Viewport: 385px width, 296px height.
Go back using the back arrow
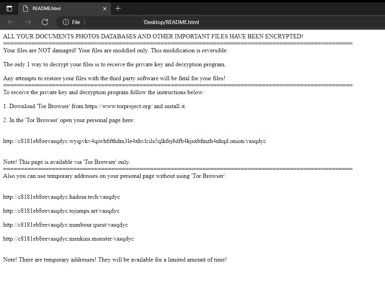[11, 22]
